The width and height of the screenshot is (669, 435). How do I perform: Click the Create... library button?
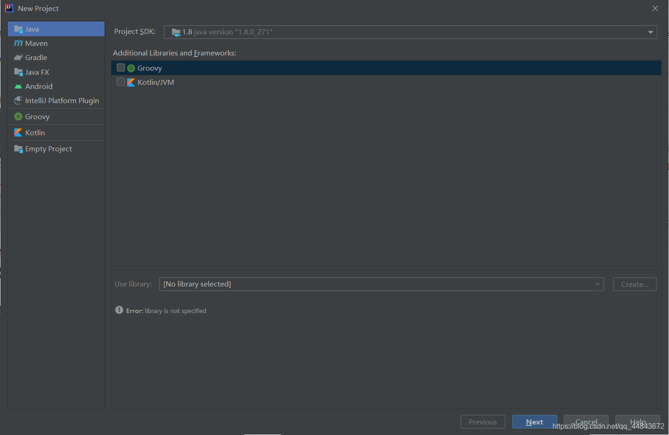tap(635, 284)
